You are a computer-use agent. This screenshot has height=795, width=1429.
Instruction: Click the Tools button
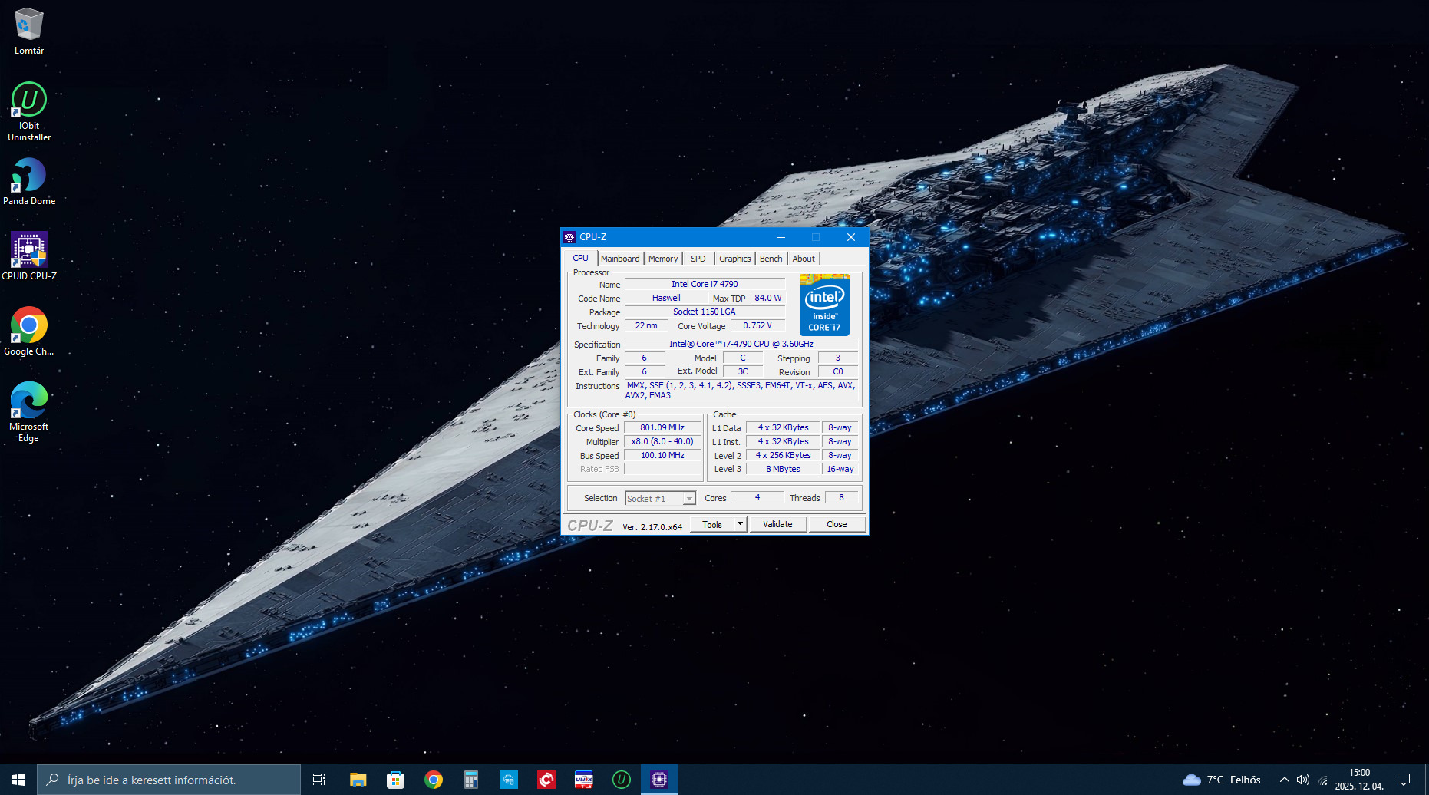(712, 524)
